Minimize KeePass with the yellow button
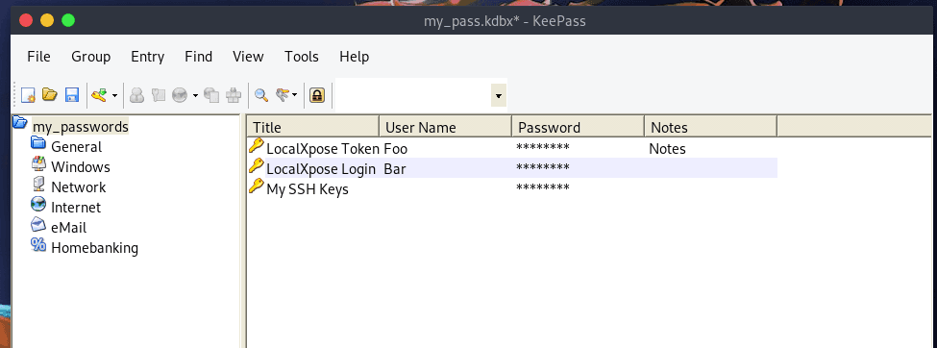Viewport: 937px width, 348px height. coord(47,20)
